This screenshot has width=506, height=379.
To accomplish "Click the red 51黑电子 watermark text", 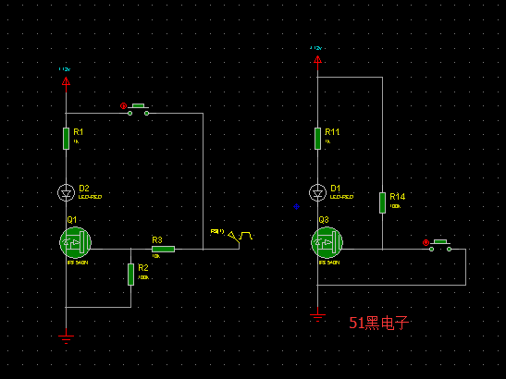I will pyautogui.click(x=379, y=323).
